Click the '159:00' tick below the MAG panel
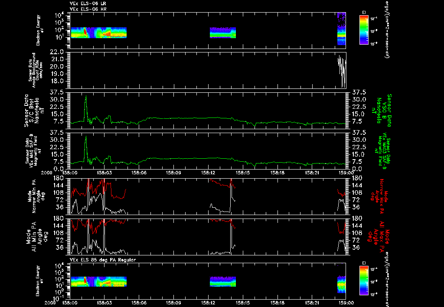 coord(346,173)
